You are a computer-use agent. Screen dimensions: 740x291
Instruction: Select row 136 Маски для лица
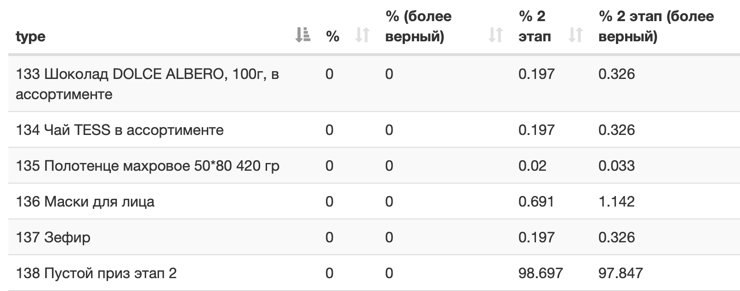(374, 201)
